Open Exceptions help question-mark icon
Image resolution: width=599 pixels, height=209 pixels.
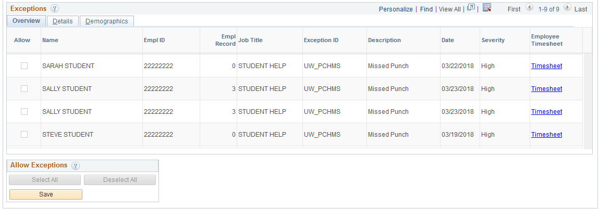tap(55, 8)
